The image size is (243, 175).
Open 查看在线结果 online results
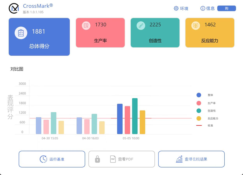point(191,159)
